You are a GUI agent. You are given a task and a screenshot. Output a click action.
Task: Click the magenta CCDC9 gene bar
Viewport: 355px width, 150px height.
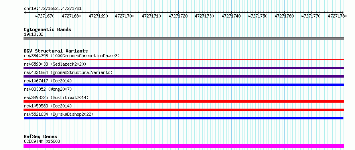[183, 146]
